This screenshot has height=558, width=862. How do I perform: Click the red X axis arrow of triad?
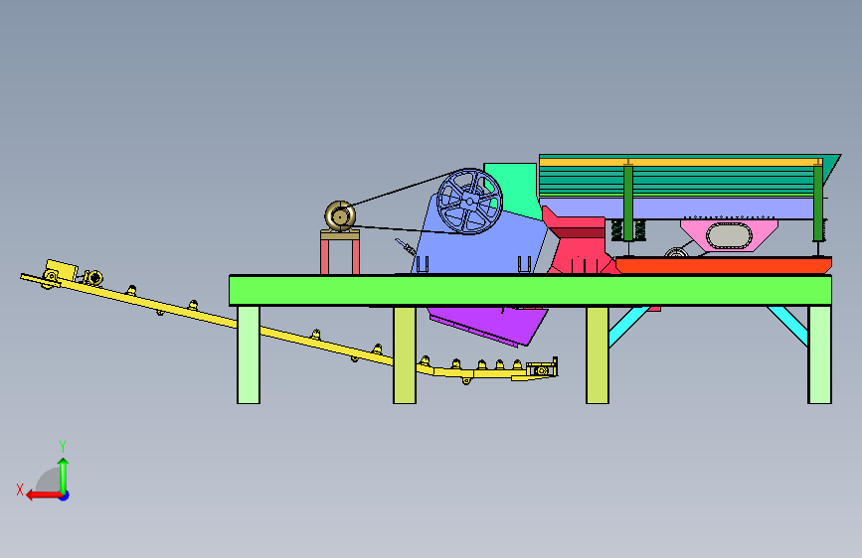(x=43, y=495)
